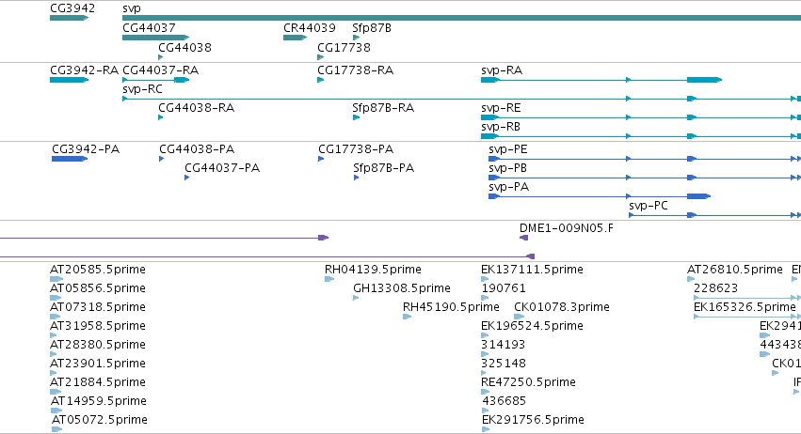Click the svp gene span label

[131, 8]
